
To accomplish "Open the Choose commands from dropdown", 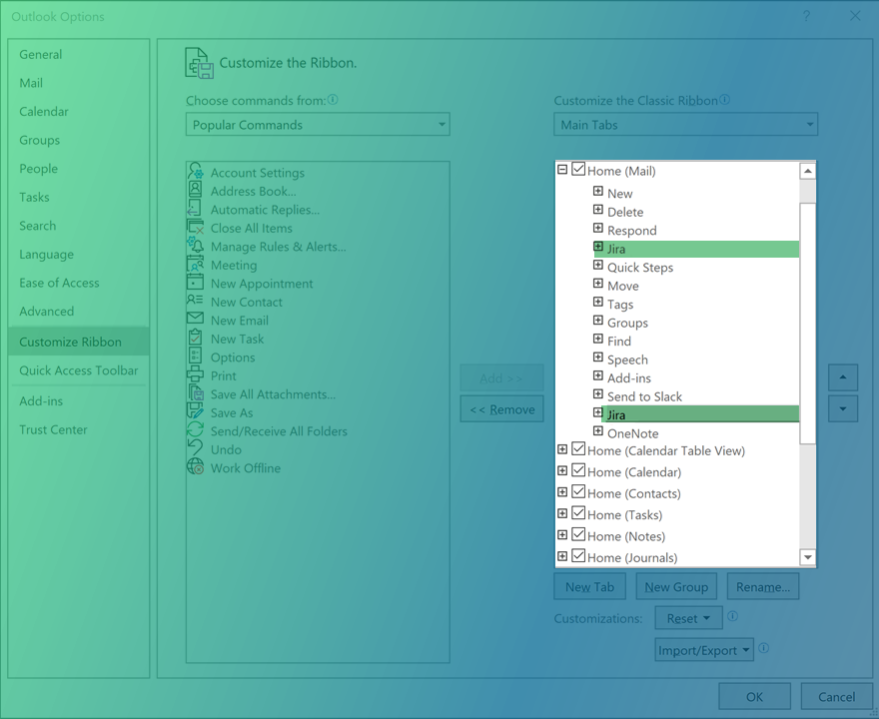I will pos(318,125).
